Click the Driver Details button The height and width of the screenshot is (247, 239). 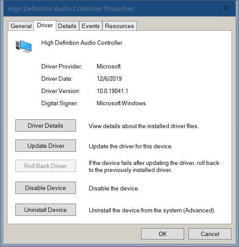click(x=46, y=125)
